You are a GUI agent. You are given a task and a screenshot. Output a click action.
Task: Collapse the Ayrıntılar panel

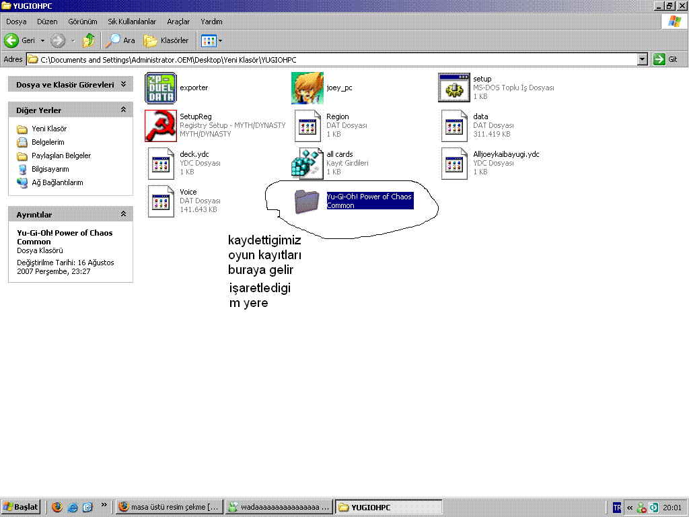(124, 214)
